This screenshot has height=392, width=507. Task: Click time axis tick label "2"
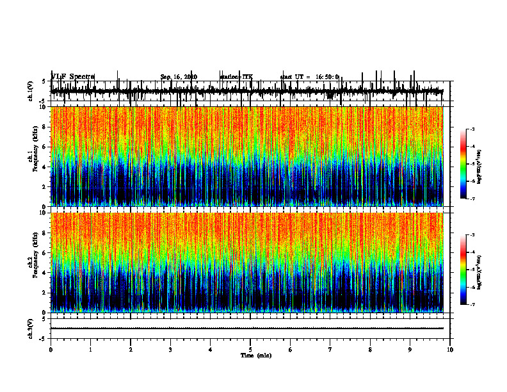131,350
